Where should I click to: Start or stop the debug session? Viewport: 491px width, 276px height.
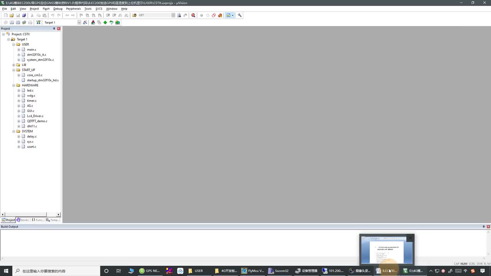tap(193, 15)
